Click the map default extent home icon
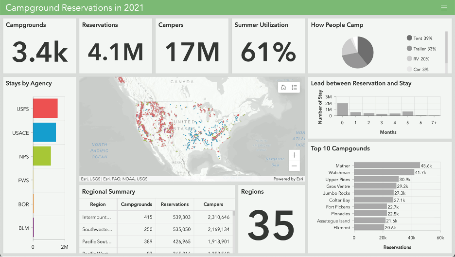The image size is (455, 257). (x=284, y=87)
